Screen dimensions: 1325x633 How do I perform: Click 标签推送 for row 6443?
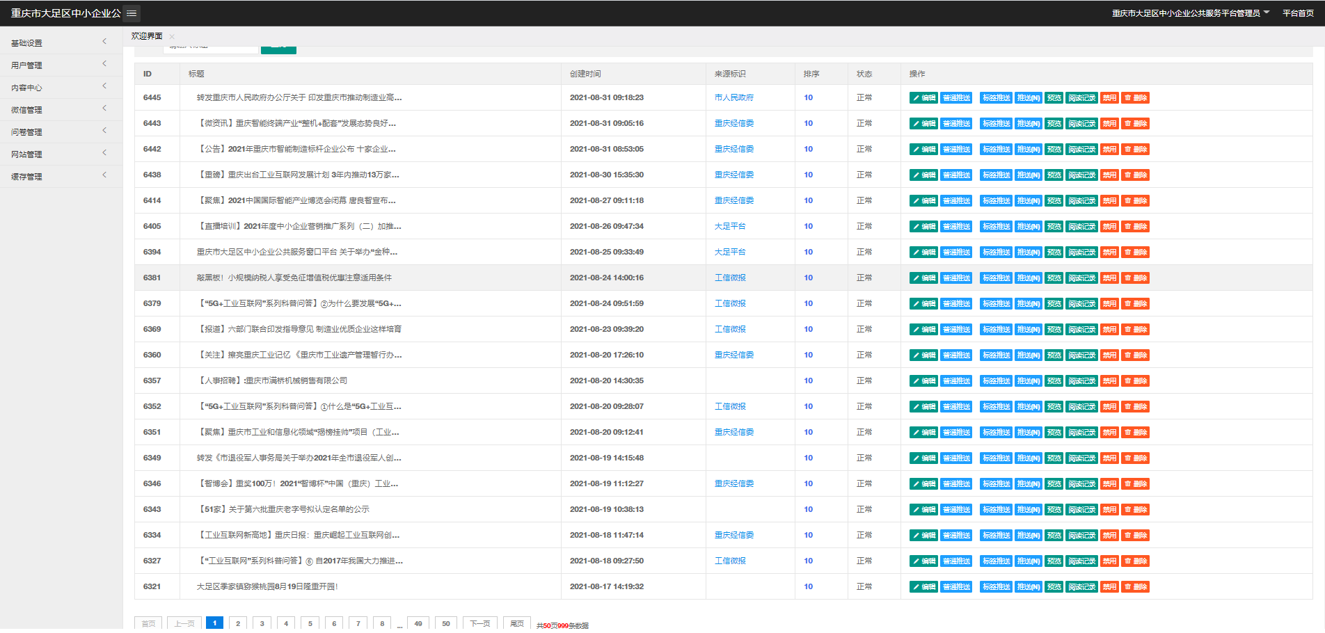click(996, 124)
